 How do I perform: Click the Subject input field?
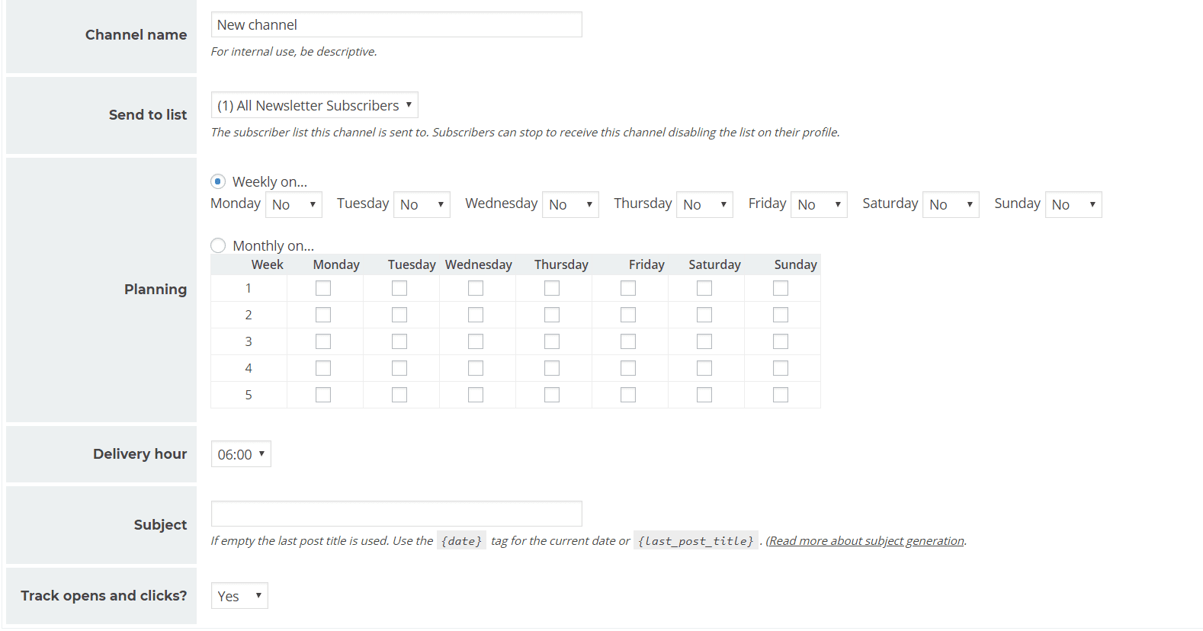[396, 514]
